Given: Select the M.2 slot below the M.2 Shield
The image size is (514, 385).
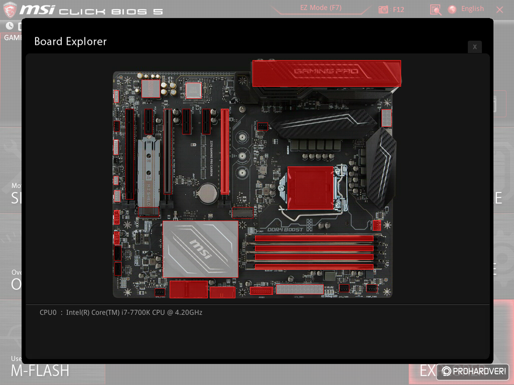Looking at the screenshot, I should (x=149, y=211).
